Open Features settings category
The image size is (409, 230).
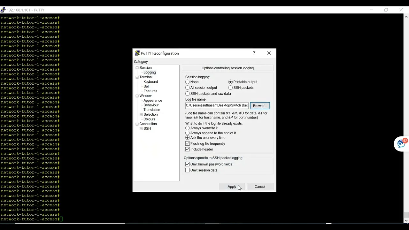(150, 91)
